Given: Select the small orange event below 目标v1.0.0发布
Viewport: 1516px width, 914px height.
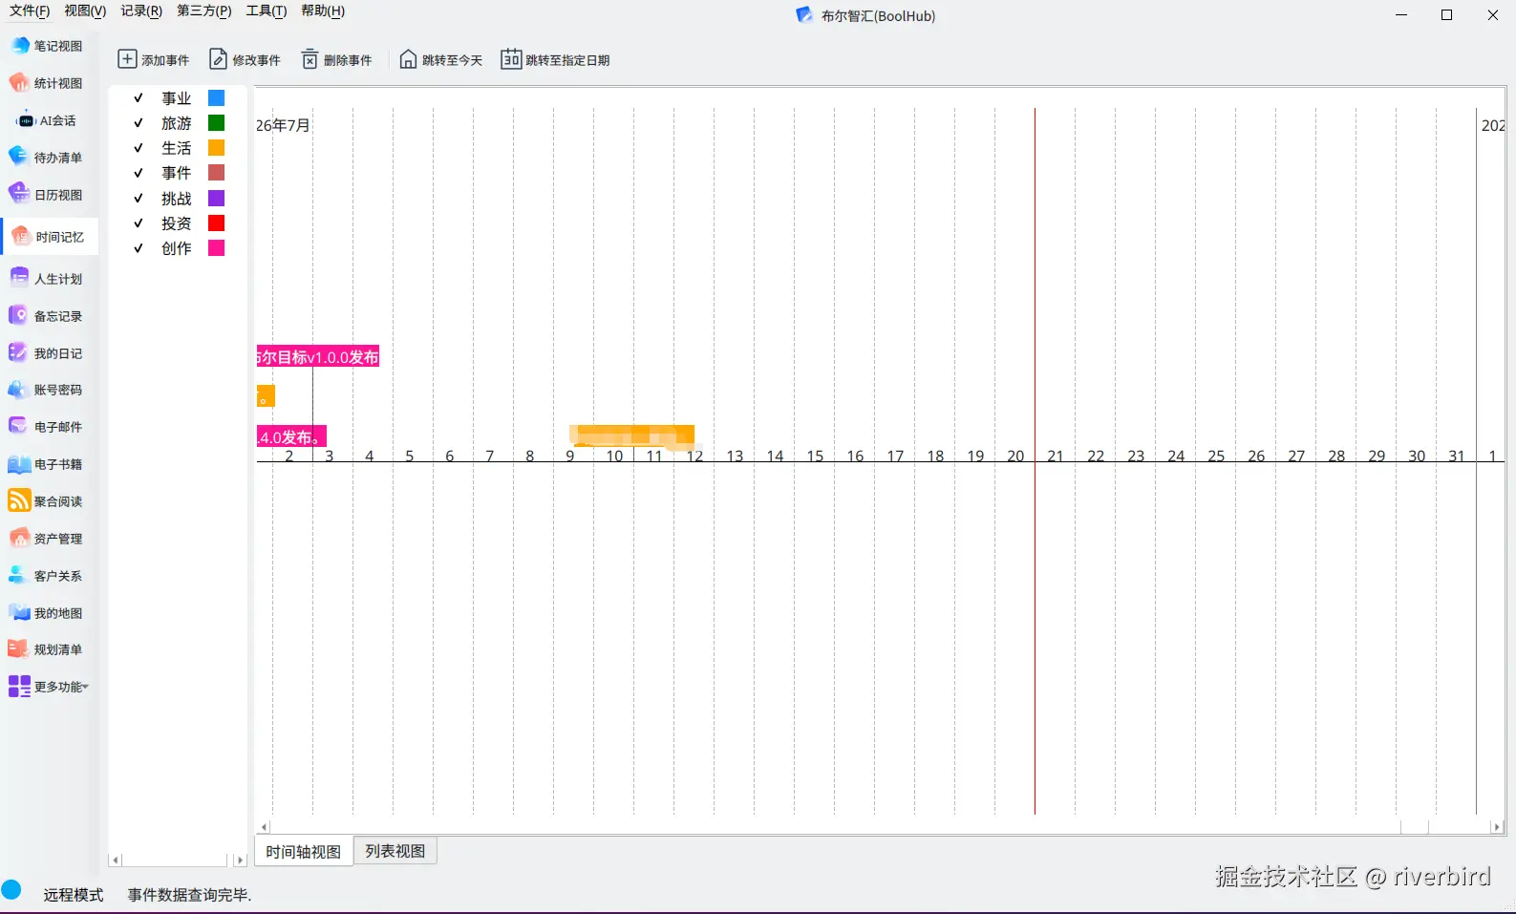Looking at the screenshot, I should point(266,395).
